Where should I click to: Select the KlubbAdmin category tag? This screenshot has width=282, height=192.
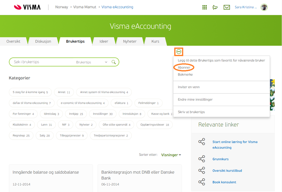pos(22,125)
